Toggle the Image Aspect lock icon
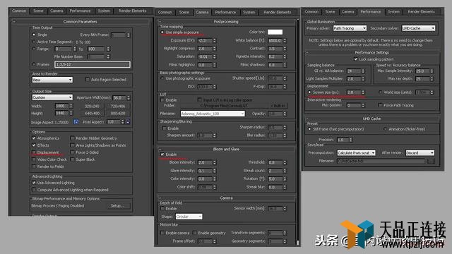Screen dimensions: 452x254 coord(76,122)
